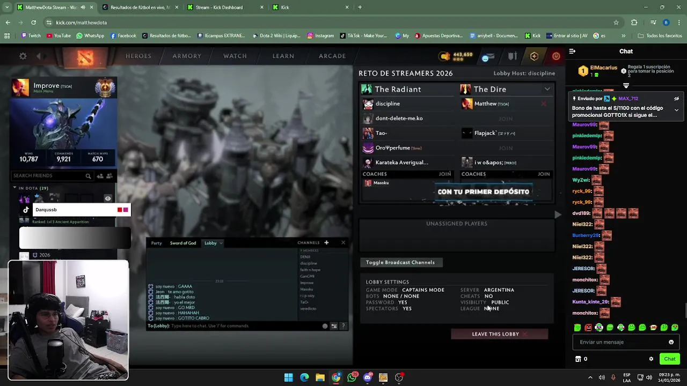Image resolution: width=687 pixels, height=386 pixels.
Task: Open the Dota armory shield-and-sword icon
Action: point(513,56)
